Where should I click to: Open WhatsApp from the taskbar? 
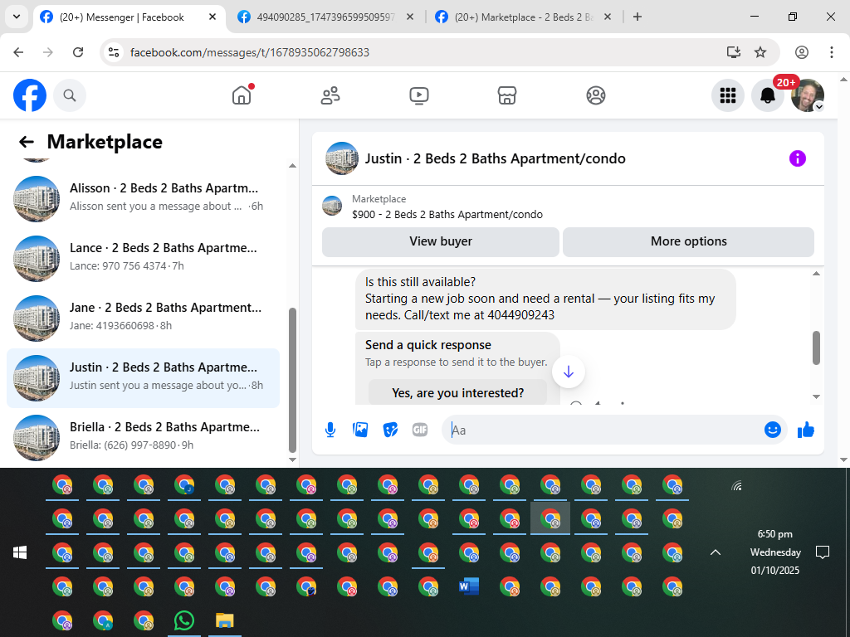coord(184,620)
